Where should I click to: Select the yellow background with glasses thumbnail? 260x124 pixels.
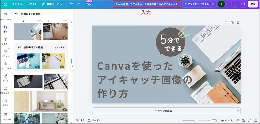[x=53, y=61]
